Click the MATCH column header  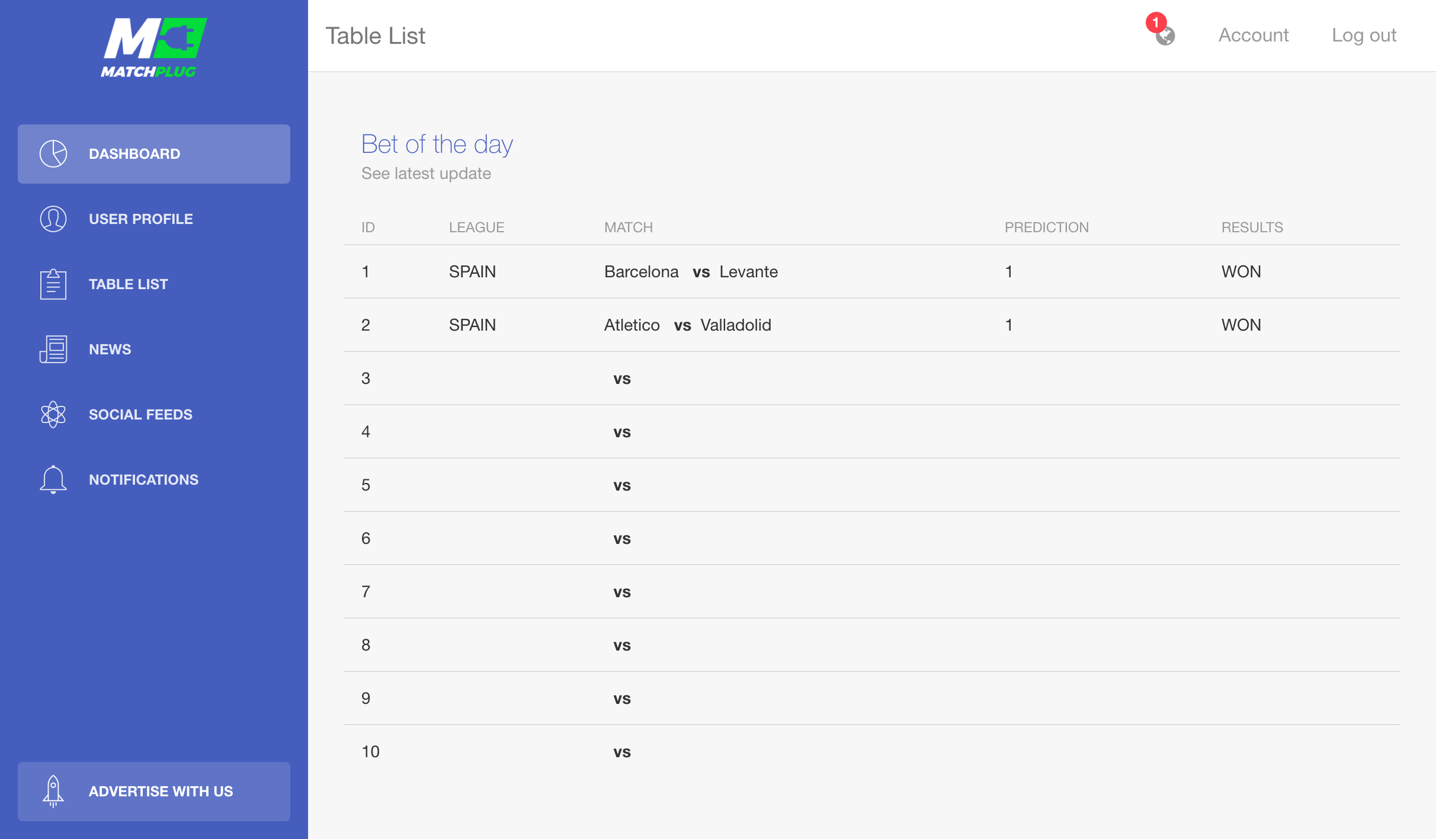(x=629, y=228)
